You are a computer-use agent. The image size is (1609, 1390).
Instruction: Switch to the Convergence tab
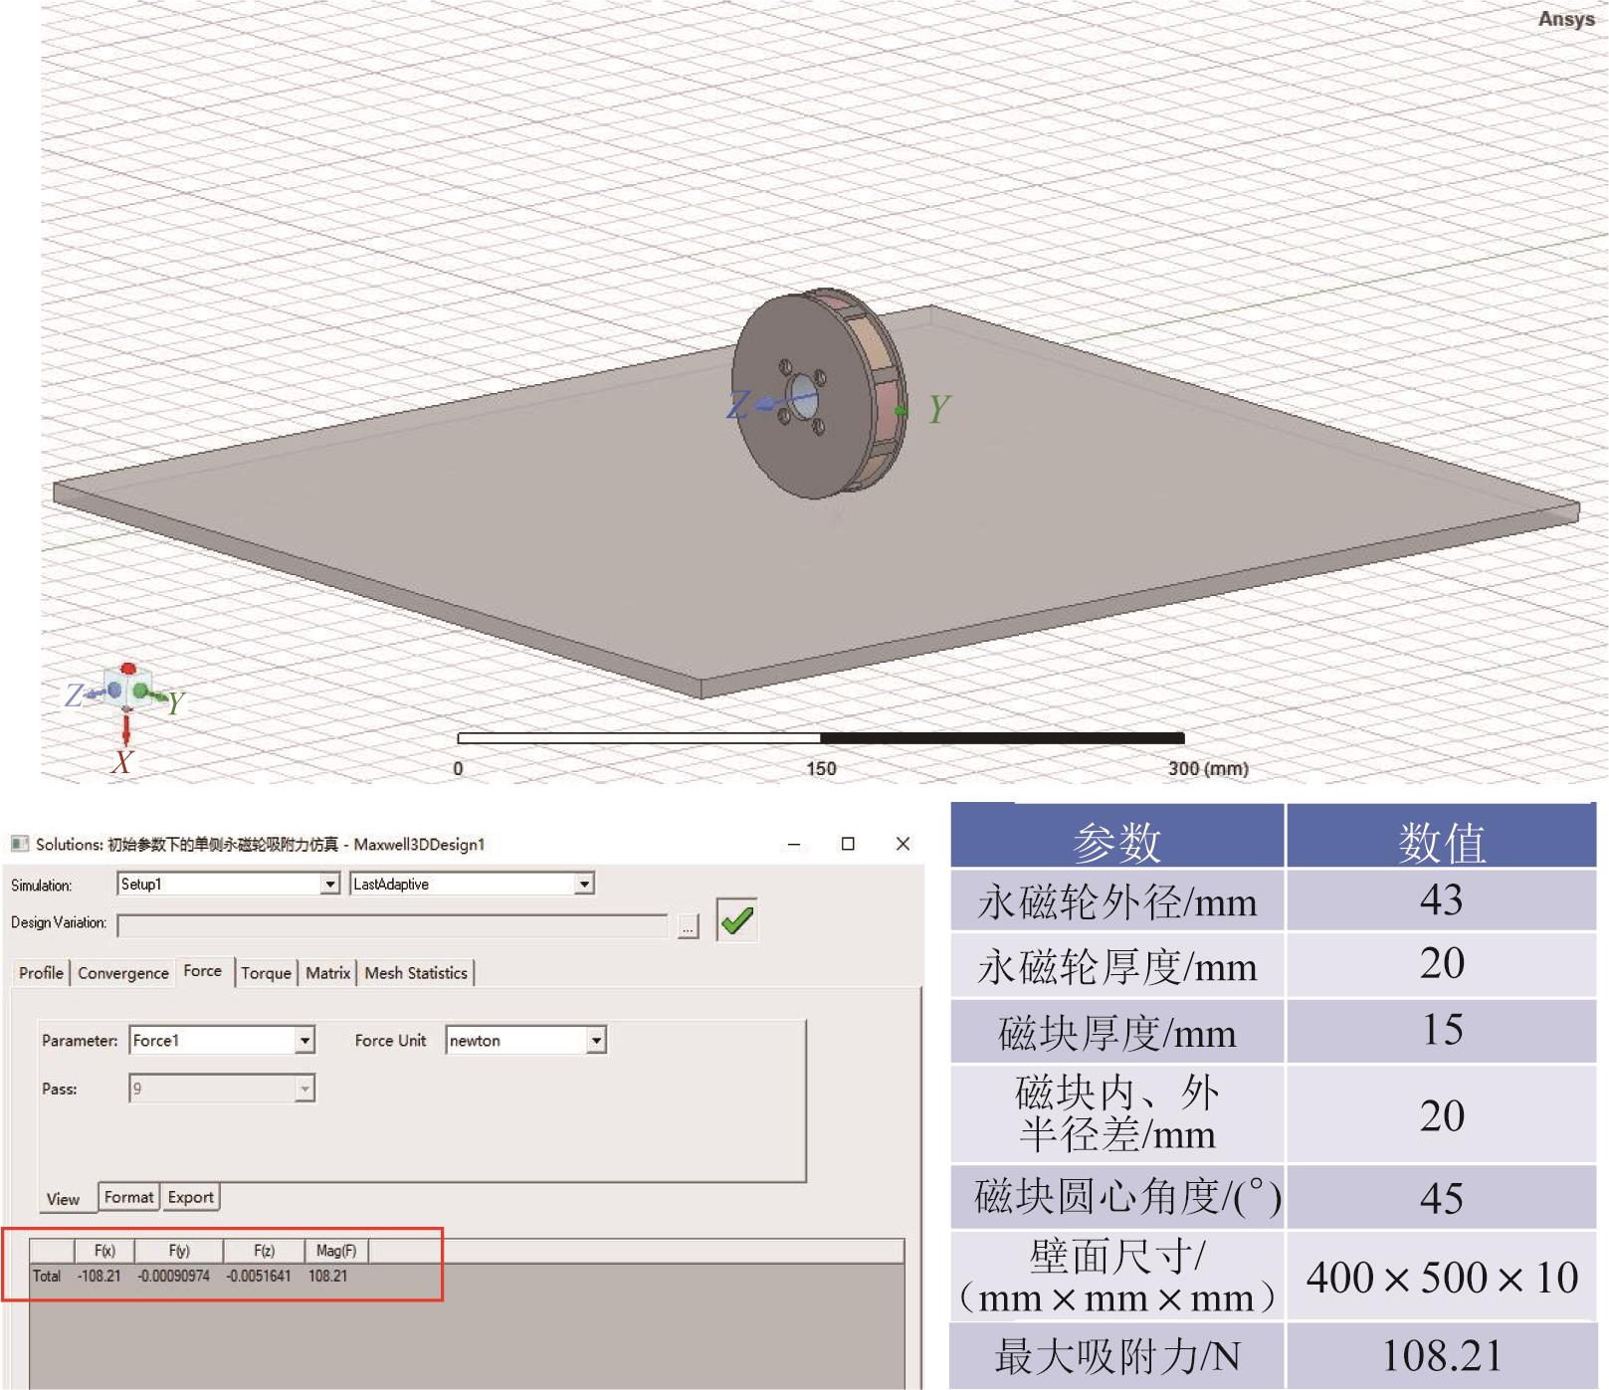(x=123, y=973)
